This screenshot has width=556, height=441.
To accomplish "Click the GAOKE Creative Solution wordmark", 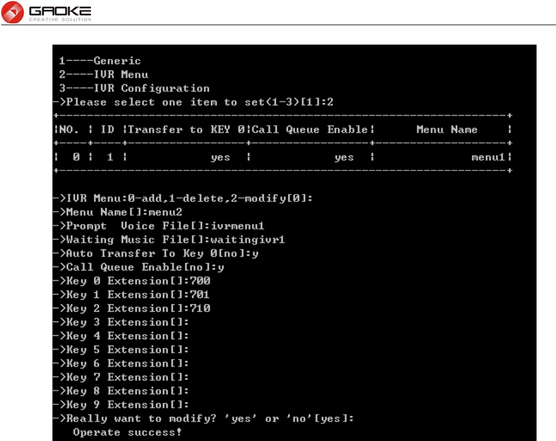I will pyautogui.click(x=60, y=14).
